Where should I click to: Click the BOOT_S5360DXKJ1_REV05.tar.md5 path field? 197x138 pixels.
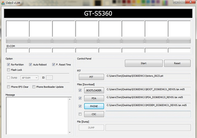(148, 90)
